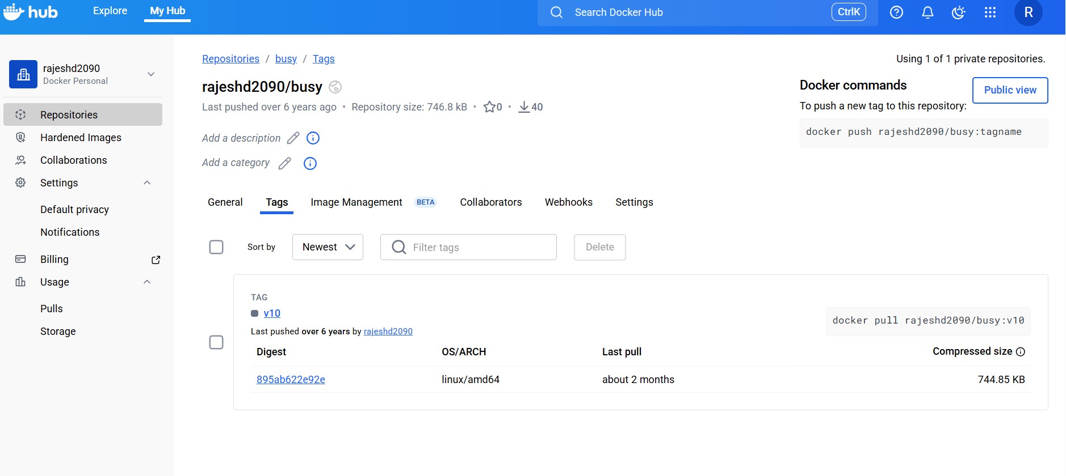
Task: Toggle the dark mode theme icon
Action: coord(959,12)
